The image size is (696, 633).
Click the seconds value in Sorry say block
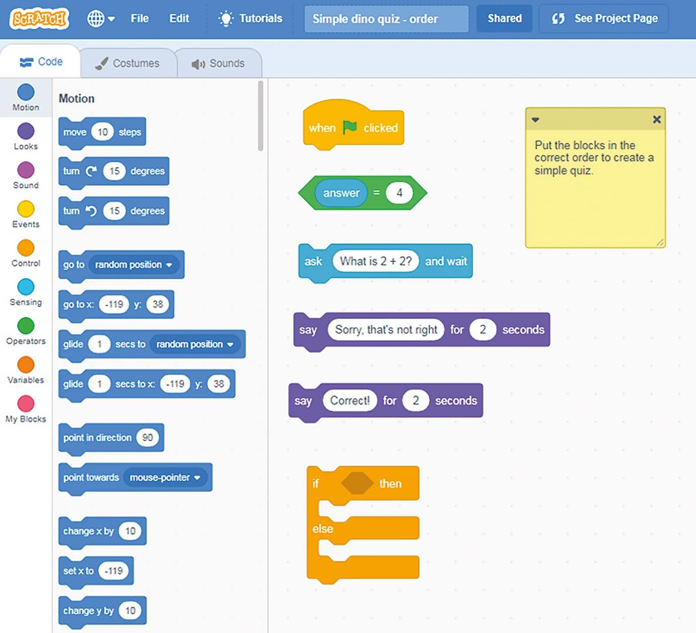pos(483,330)
